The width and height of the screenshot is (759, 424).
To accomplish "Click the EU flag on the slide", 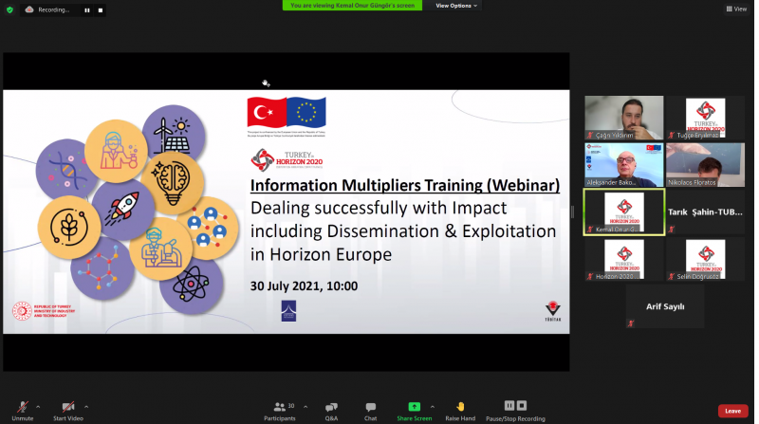I will tap(306, 112).
